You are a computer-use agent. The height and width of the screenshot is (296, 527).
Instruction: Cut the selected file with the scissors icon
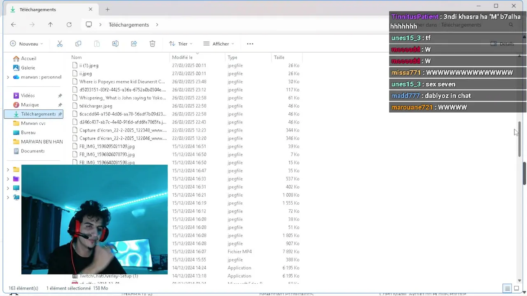tap(60, 44)
